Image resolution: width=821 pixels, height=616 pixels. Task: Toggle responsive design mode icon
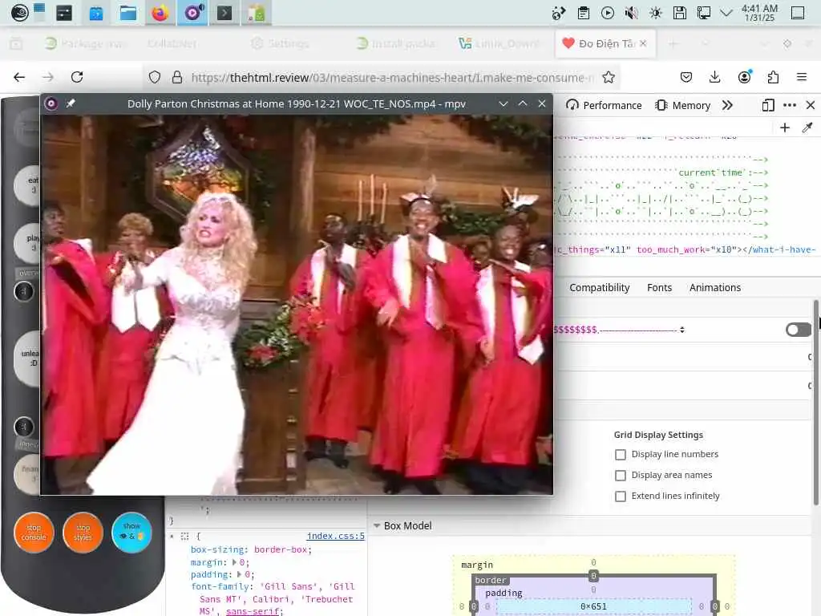768,105
